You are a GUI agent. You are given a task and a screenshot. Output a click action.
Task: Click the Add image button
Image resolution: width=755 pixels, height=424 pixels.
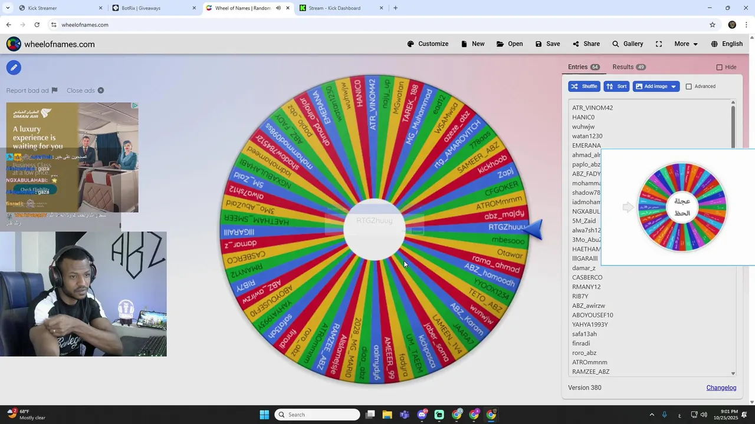point(656,86)
